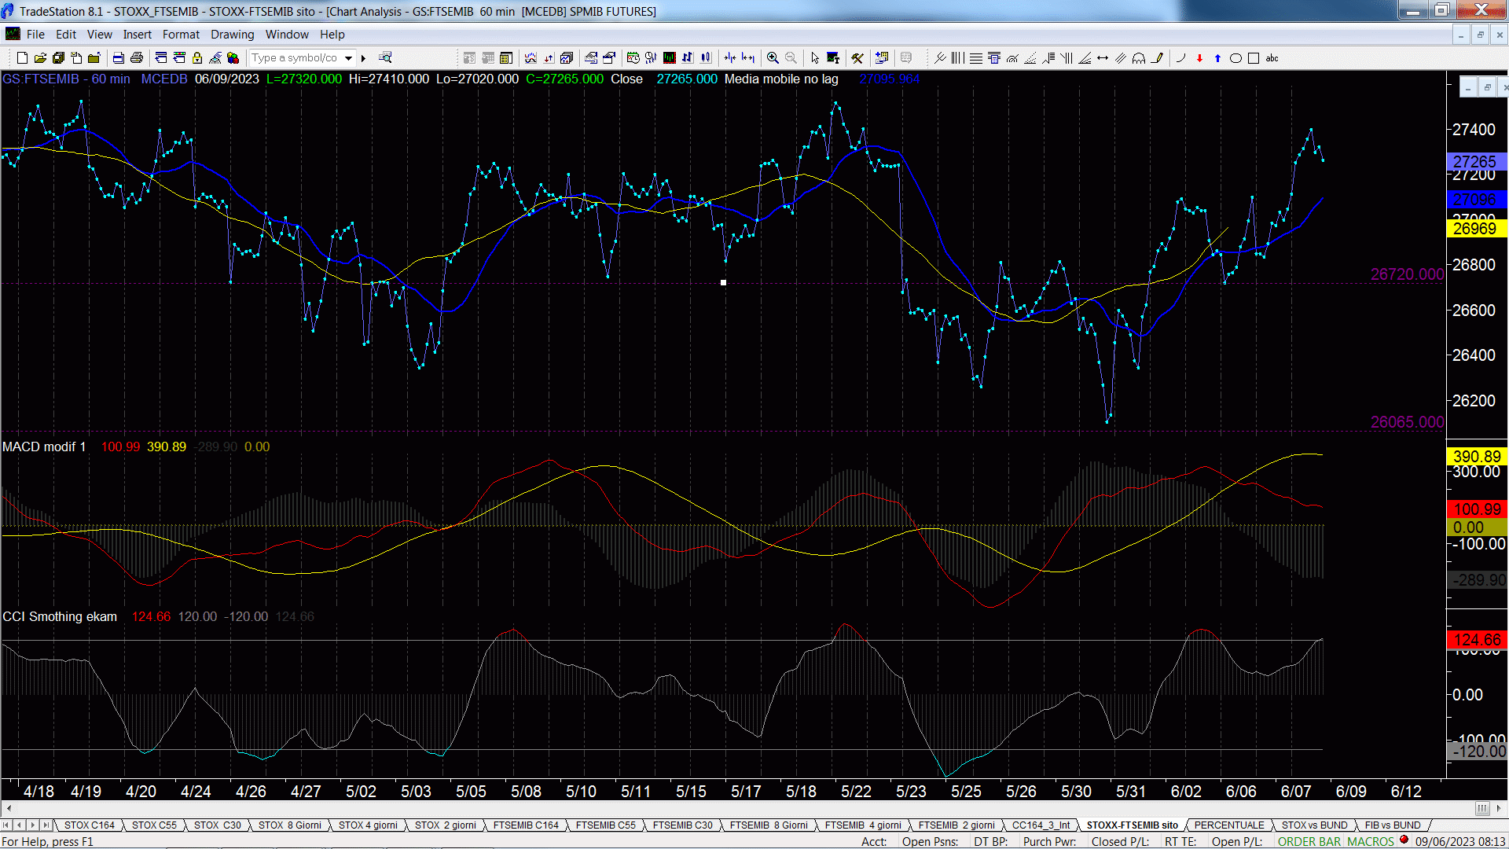Switch to the FTSEMIB 4 giorni tab
This screenshot has height=849, width=1509.
[x=863, y=825]
